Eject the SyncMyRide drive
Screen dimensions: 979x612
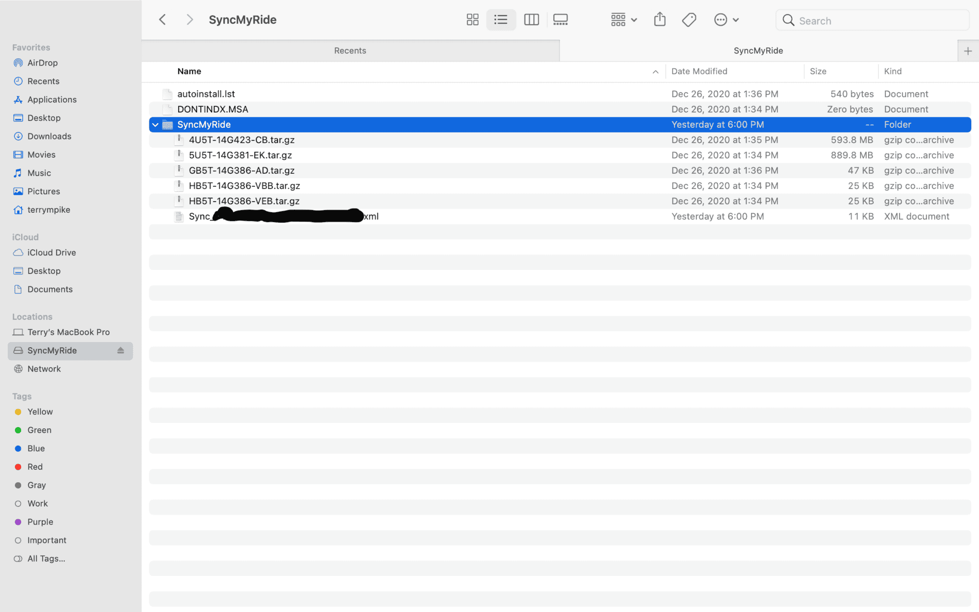tap(121, 350)
